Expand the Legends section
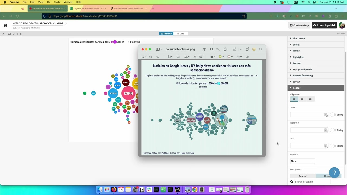Screen dimensions: 347x195 click(316, 63)
